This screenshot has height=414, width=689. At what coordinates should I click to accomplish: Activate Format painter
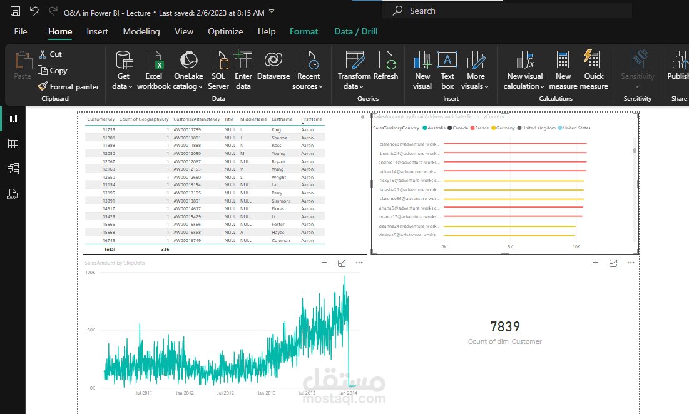point(69,86)
